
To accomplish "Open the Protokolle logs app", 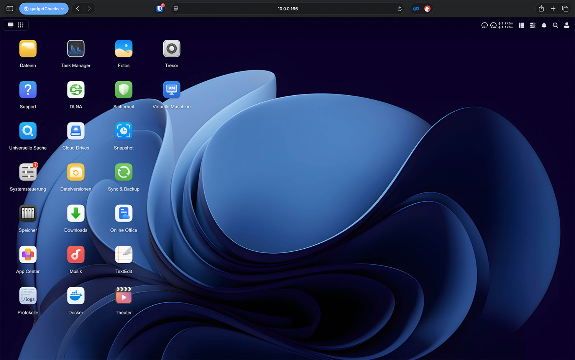I will pos(28,296).
